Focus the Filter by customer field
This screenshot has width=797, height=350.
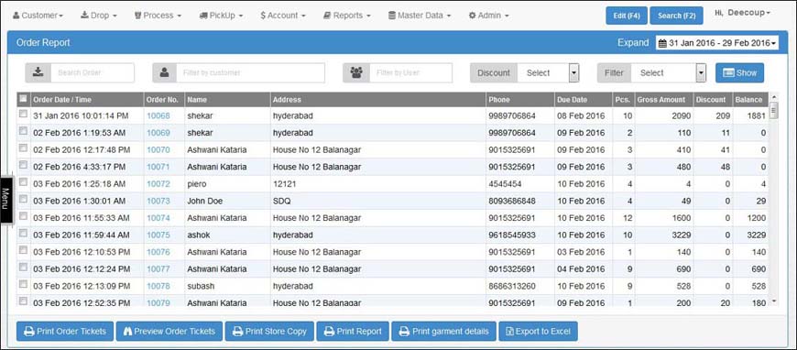[251, 72]
